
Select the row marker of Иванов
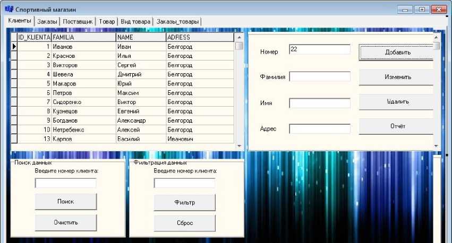[14, 46]
